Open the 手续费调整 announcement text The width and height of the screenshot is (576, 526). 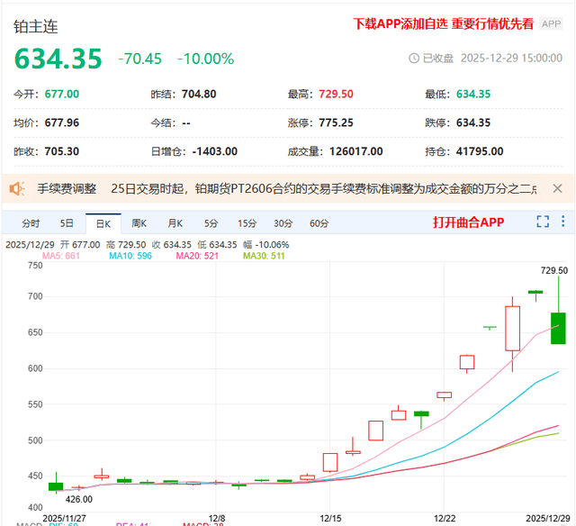[x=67, y=188]
